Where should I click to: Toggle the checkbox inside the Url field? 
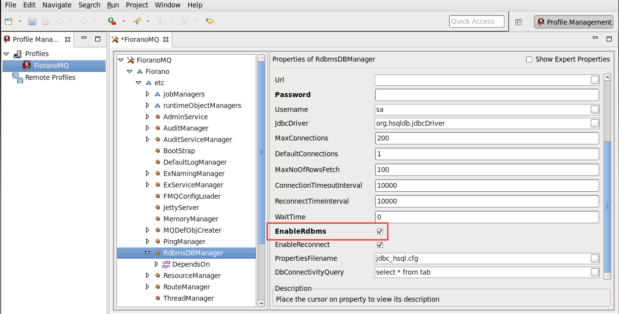click(x=595, y=80)
